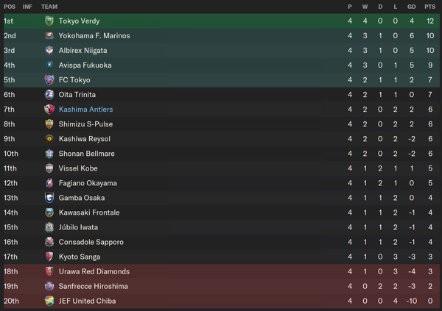
Task: Click the Albirex Niigata club crest
Action: tap(49, 51)
